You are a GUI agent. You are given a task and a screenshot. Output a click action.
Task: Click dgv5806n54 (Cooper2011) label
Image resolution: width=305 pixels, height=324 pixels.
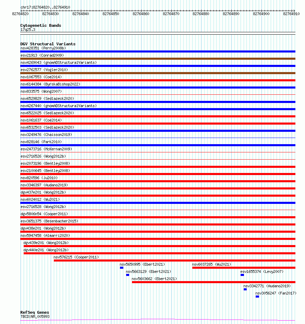(x=44, y=214)
